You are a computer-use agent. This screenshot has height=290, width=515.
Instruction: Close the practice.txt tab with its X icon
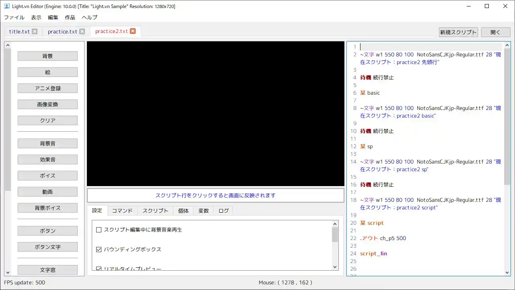82,31
